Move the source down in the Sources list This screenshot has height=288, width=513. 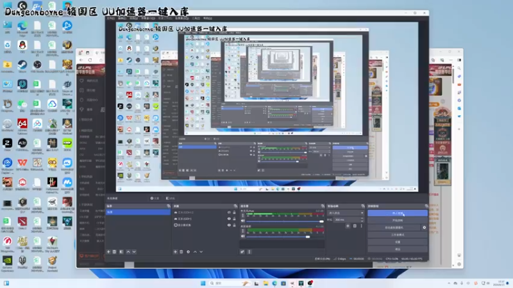[201, 252]
